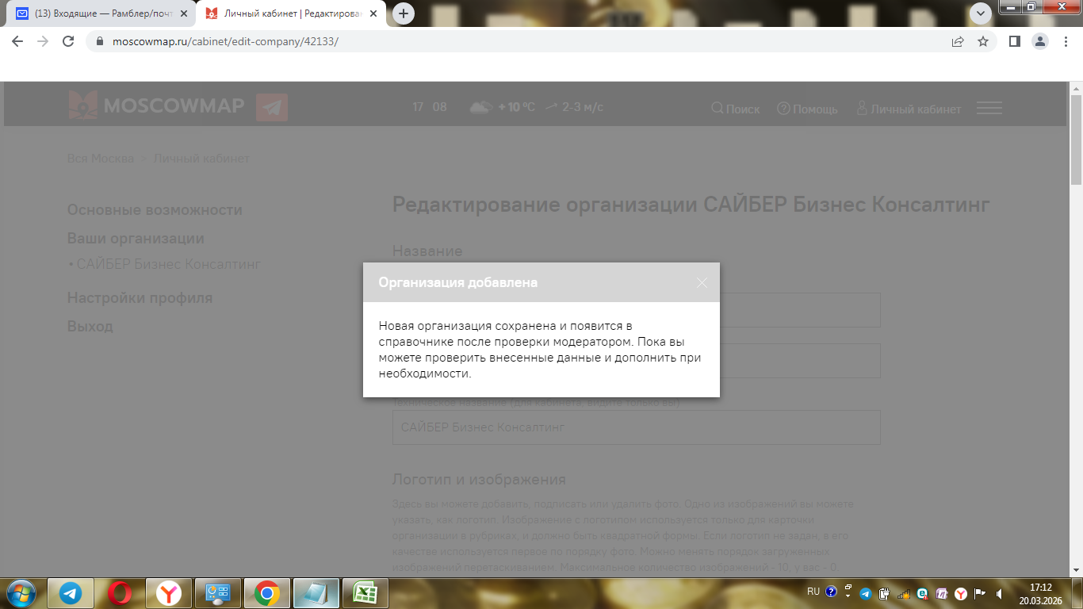Image resolution: width=1083 pixels, height=609 pixels.
Task: View site security lock info
Action: coord(100,41)
